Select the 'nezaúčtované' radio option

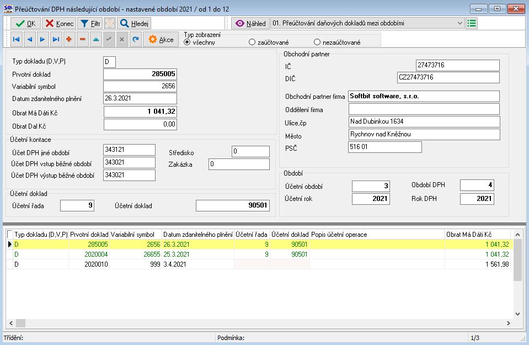[x=337, y=43]
